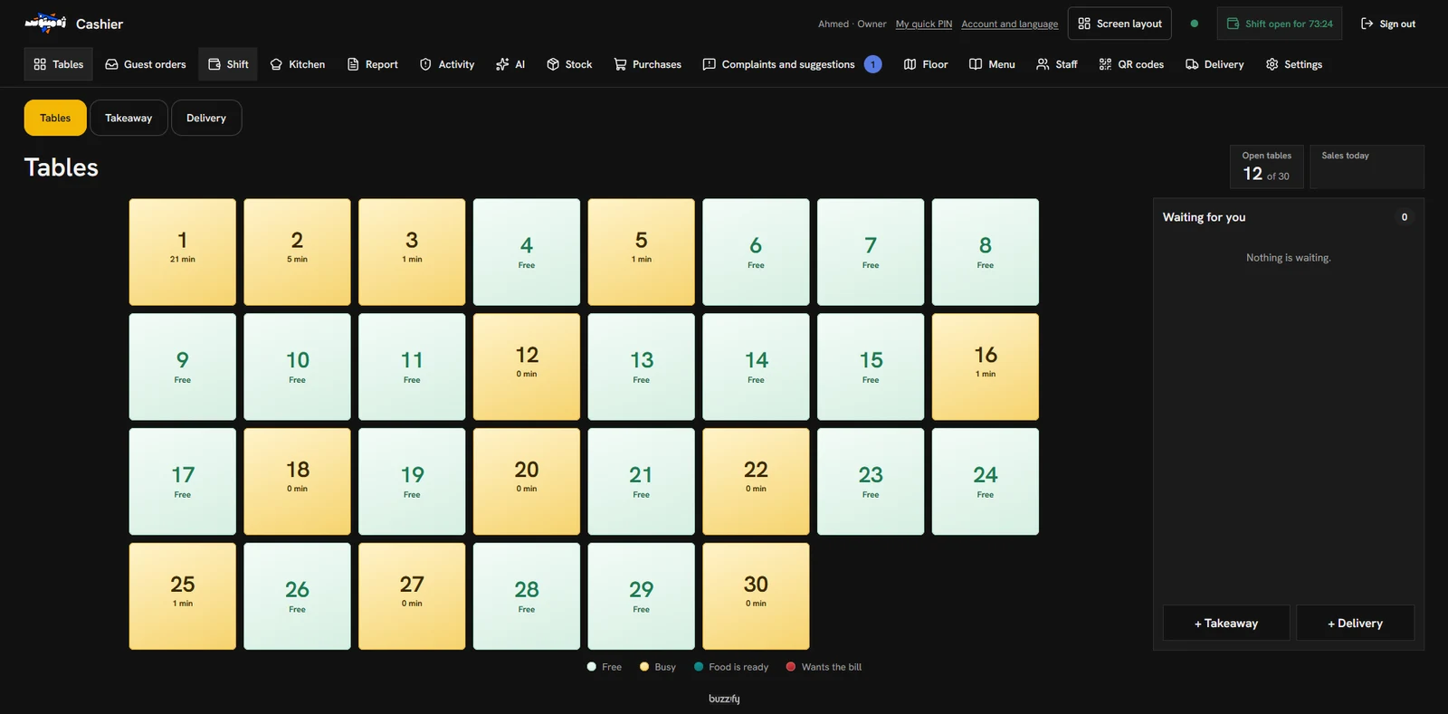Viewport: 1448px width, 714px height.
Task: Switch to the Takeaway tab
Action: click(129, 118)
